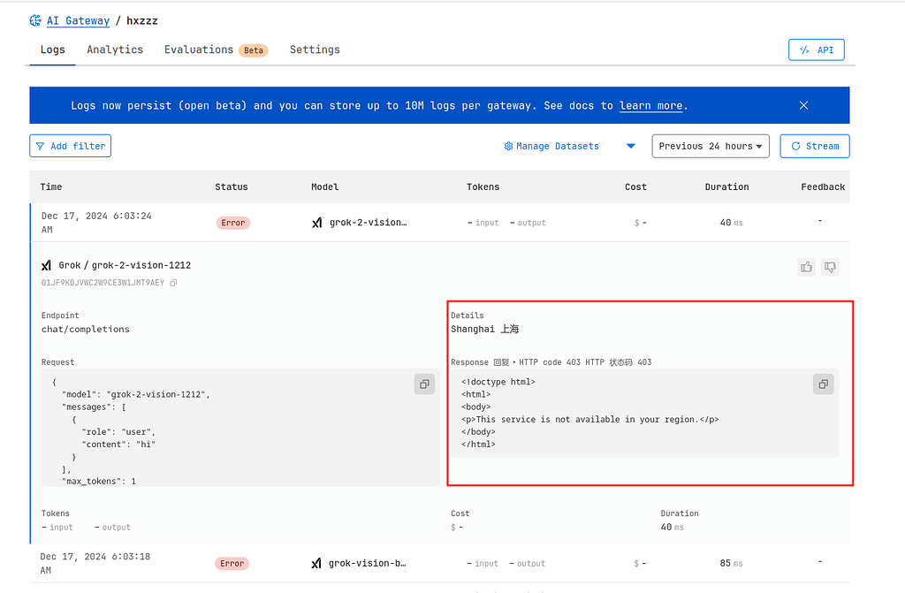
Task: Click the AI Gateway brain icon
Action: [x=35, y=21]
